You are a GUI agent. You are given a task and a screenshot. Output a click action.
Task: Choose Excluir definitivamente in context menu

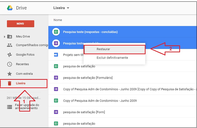click(x=112, y=58)
